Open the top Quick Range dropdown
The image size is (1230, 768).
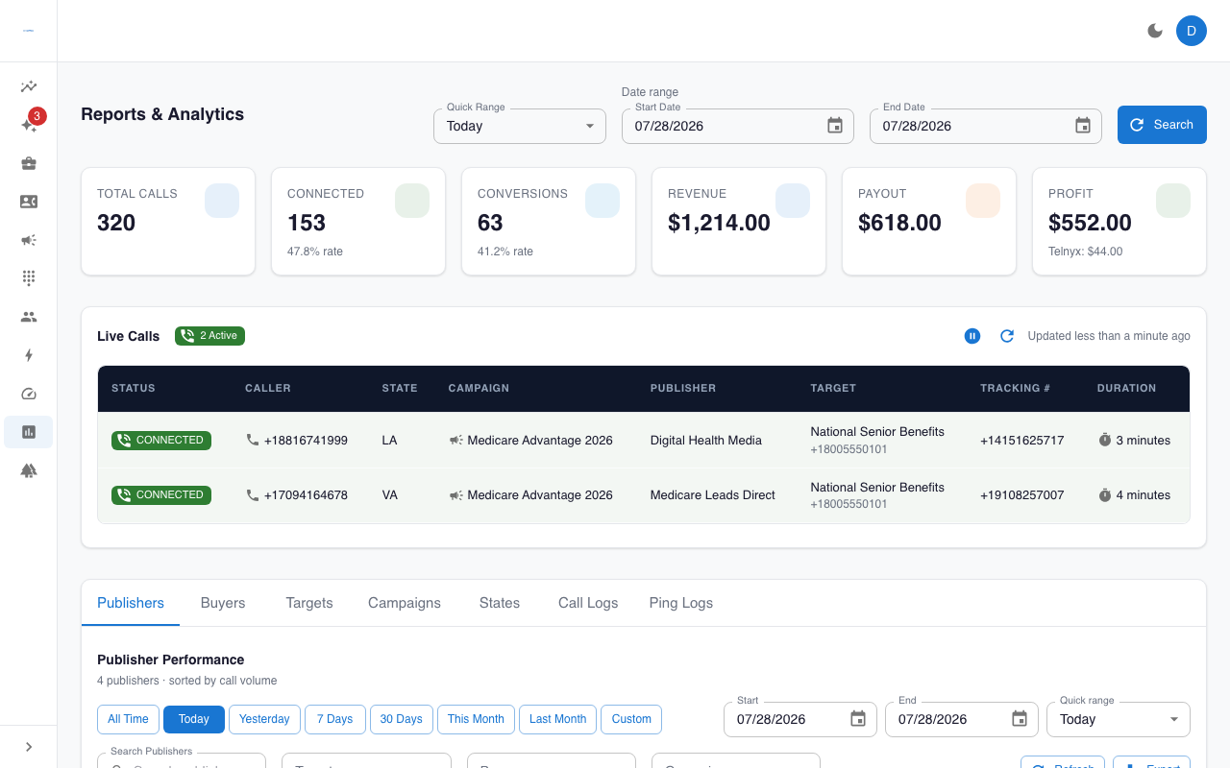(x=520, y=126)
